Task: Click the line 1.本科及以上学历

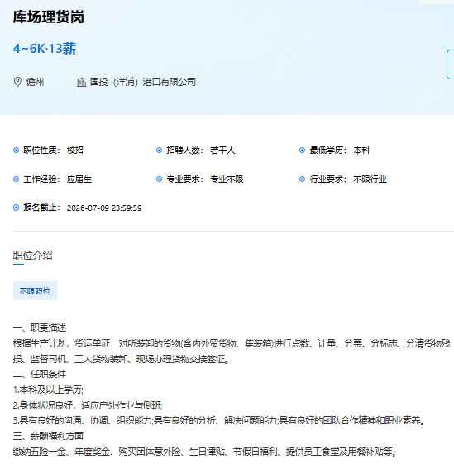Action: pyautogui.click(x=48, y=390)
